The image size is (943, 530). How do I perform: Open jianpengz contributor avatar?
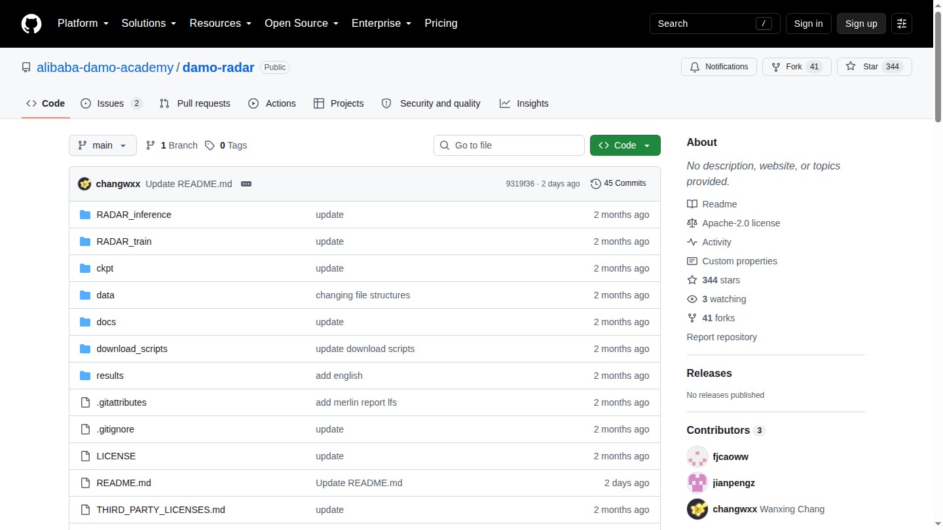(x=697, y=483)
